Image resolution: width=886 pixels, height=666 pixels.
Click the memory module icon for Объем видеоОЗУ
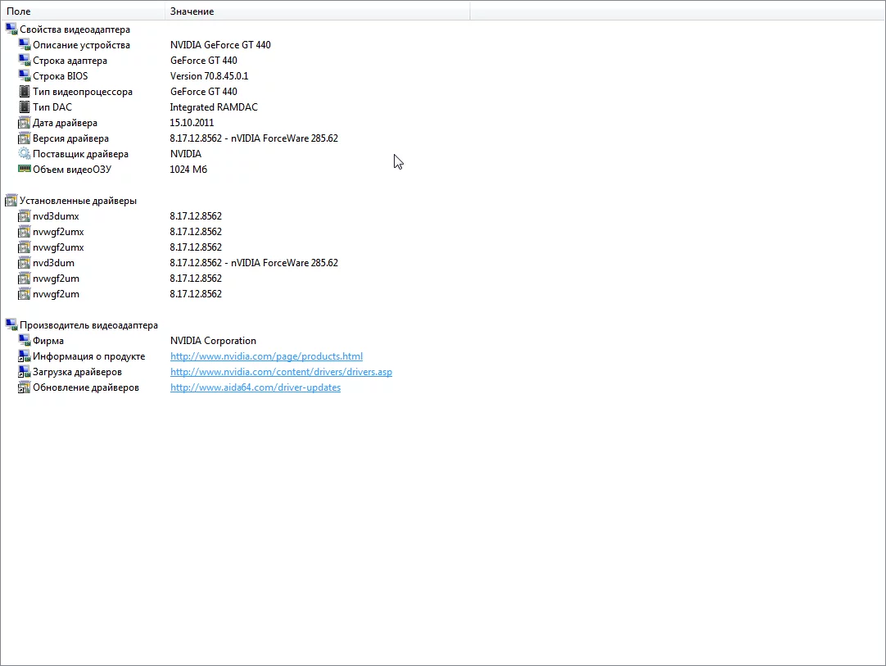25,169
